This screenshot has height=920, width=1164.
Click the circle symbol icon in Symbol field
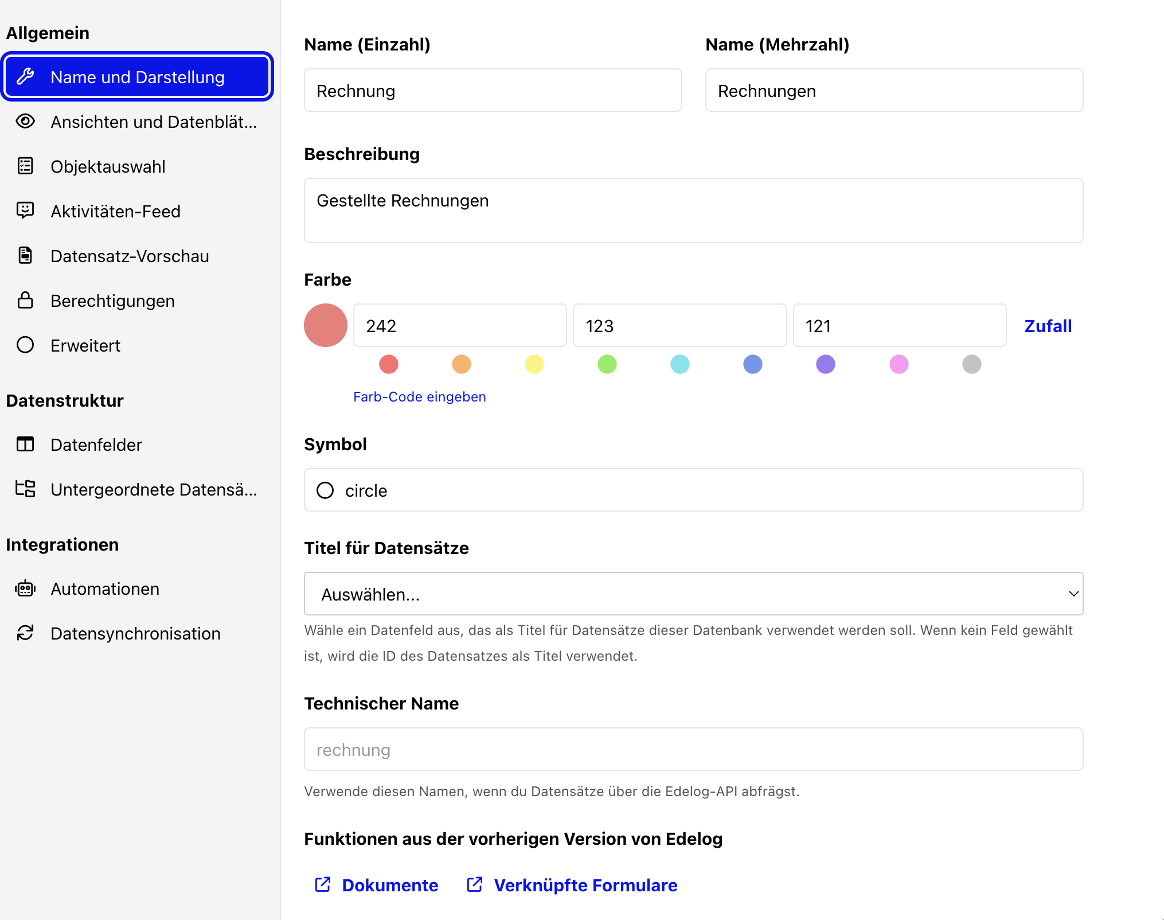pyautogui.click(x=325, y=490)
